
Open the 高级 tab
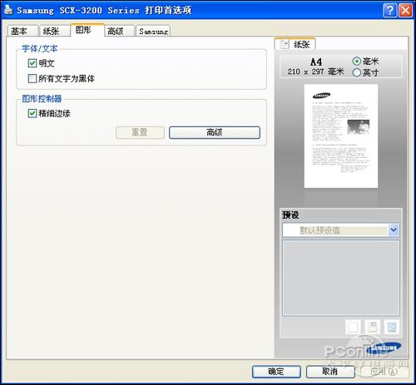pos(119,31)
